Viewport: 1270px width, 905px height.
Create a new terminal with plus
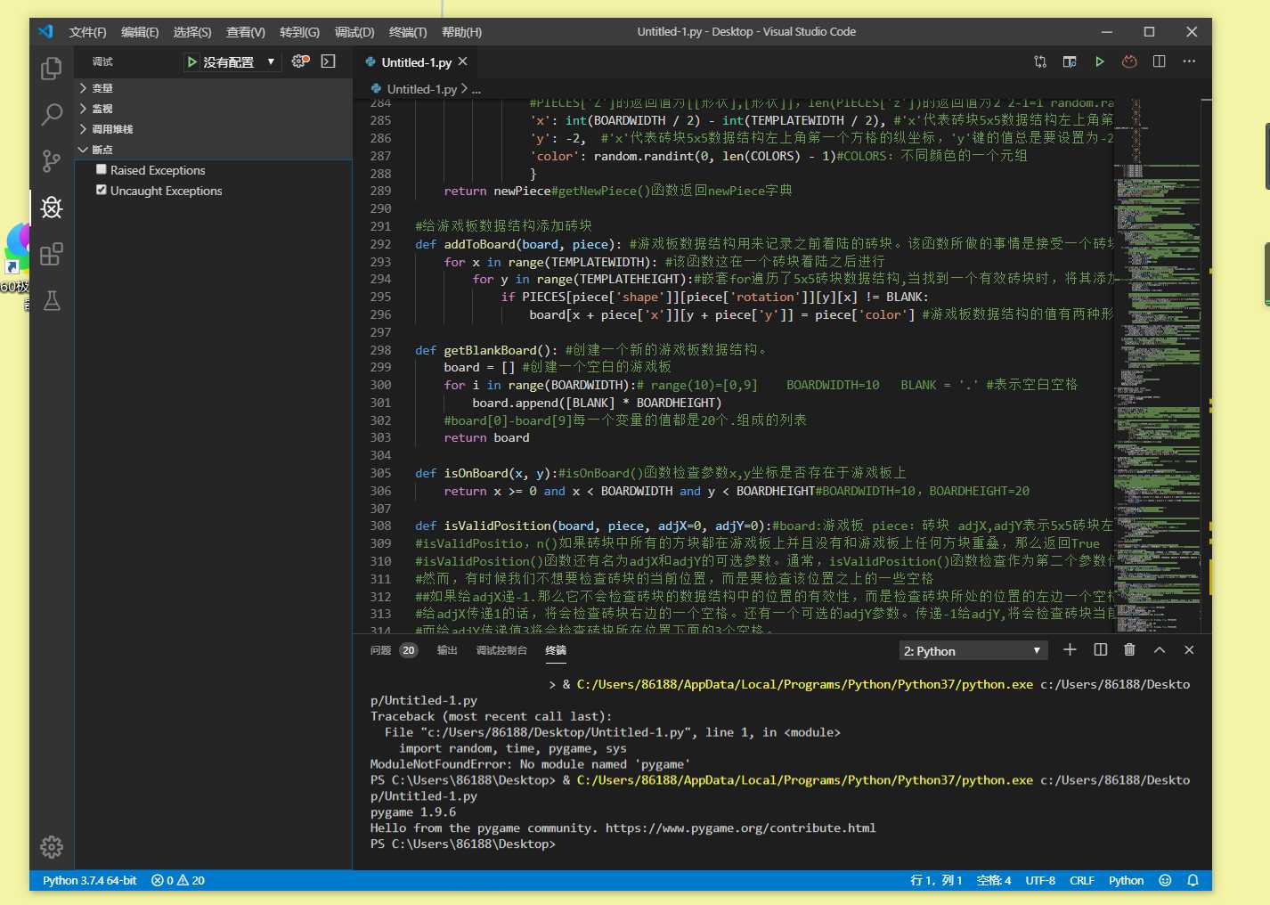tap(1071, 650)
